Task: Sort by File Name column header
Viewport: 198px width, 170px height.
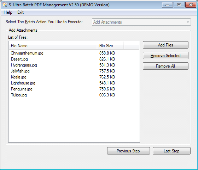Action: point(53,46)
